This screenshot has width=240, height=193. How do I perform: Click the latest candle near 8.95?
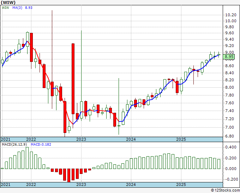pos(219,54)
